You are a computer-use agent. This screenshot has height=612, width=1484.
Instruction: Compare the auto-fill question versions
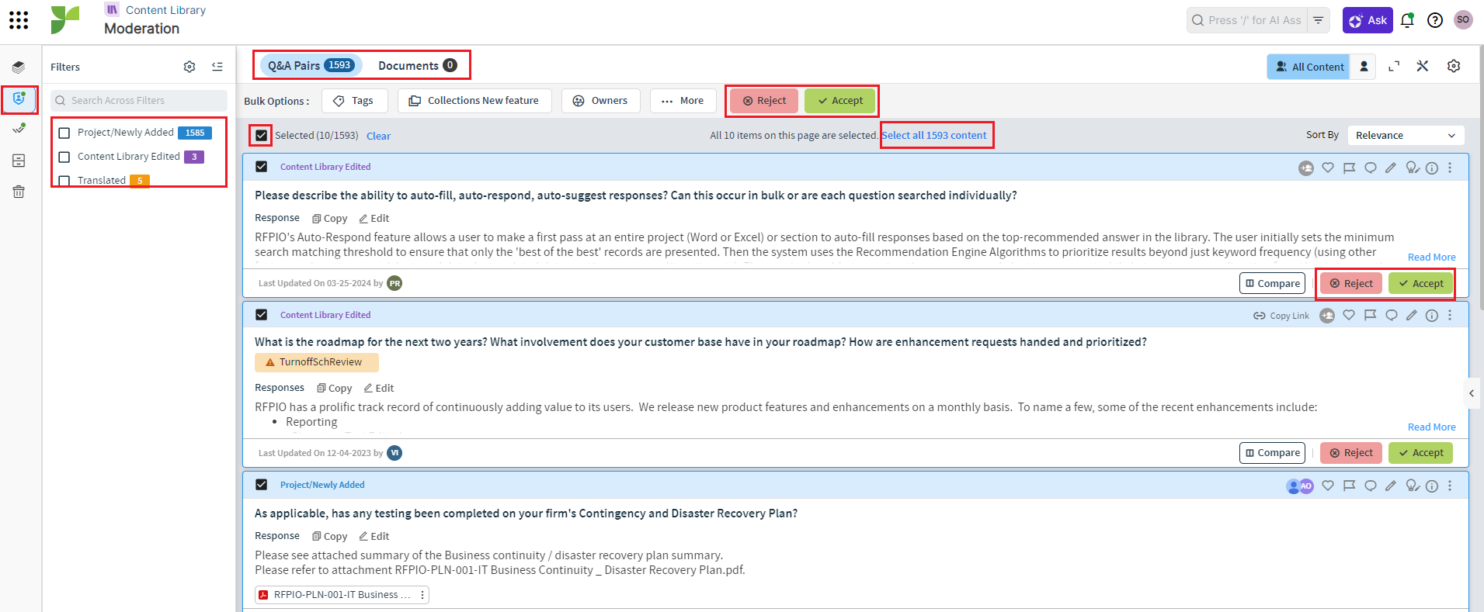coord(1272,283)
